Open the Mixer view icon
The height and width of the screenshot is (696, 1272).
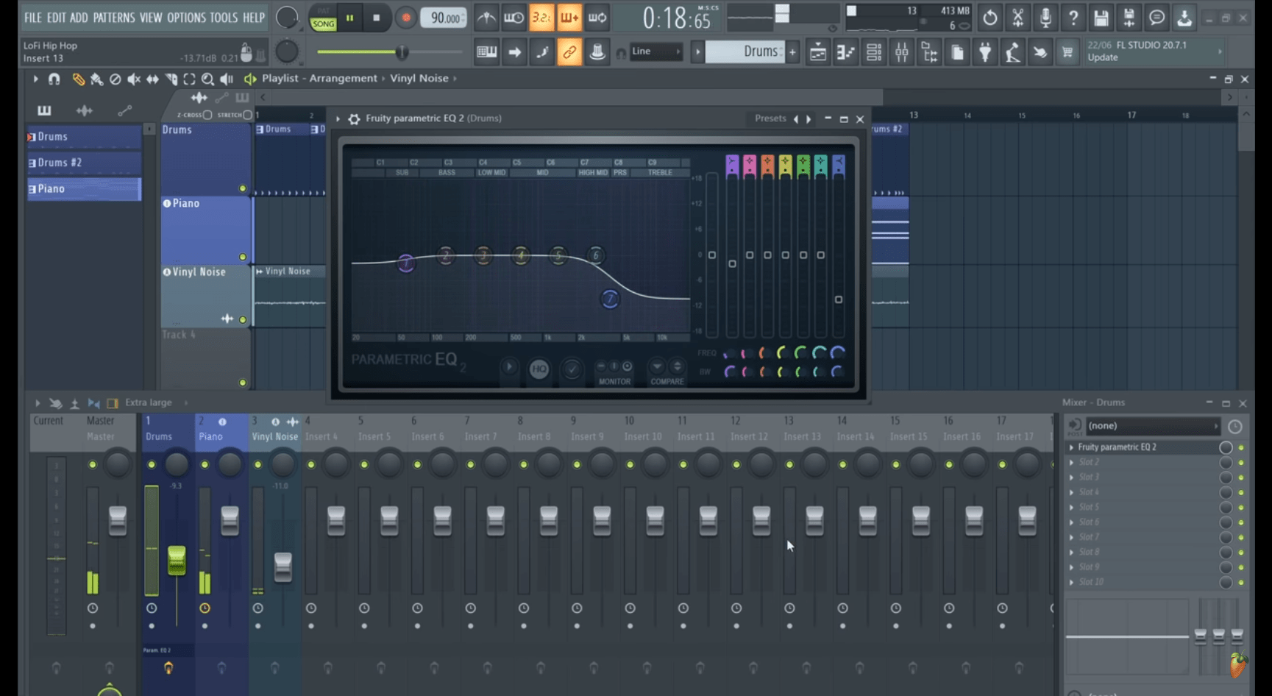(901, 52)
